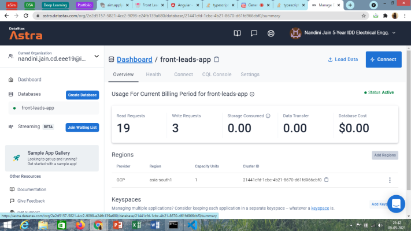Open the Deep Learning bookmark group
The width and height of the screenshot is (411, 231).
(x=55, y=5)
